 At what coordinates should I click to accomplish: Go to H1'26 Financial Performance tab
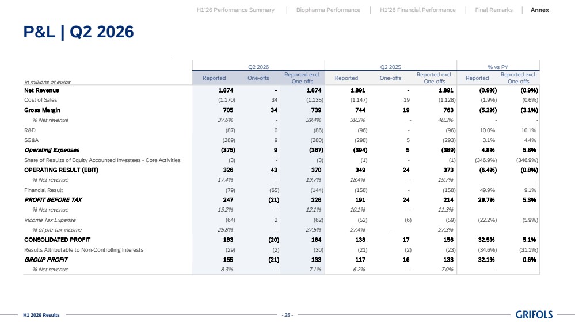click(x=418, y=10)
